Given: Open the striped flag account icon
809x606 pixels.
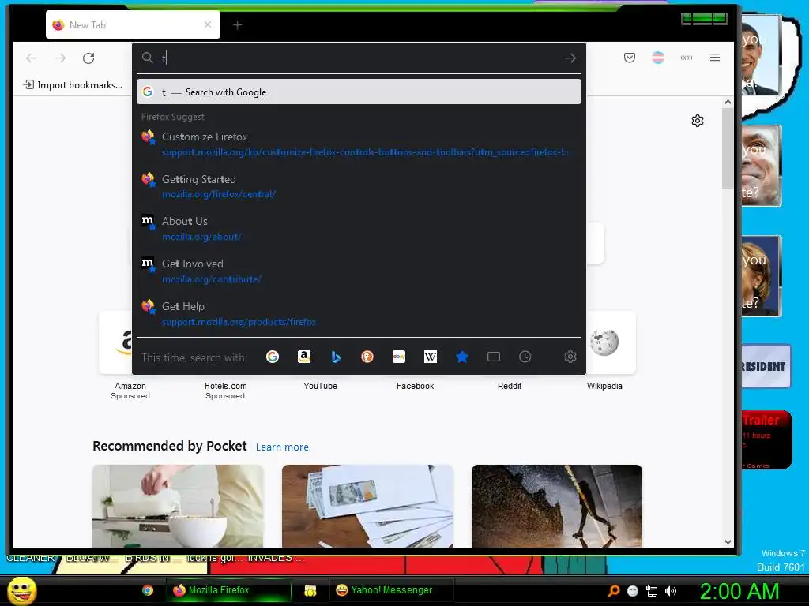Looking at the screenshot, I should coord(658,58).
